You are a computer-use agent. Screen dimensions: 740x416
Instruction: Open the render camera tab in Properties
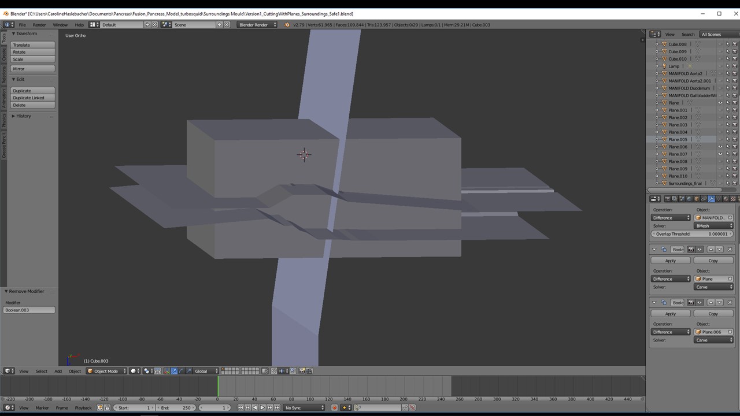pyautogui.click(x=667, y=199)
